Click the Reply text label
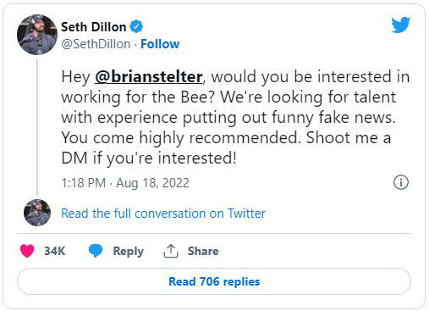This screenshot has height=311, width=429. point(129,251)
